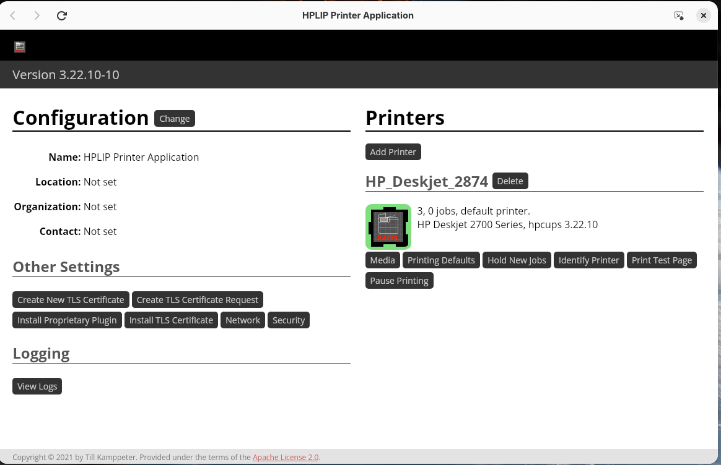Add a new printer
This screenshot has height=465, width=721.
393,152
